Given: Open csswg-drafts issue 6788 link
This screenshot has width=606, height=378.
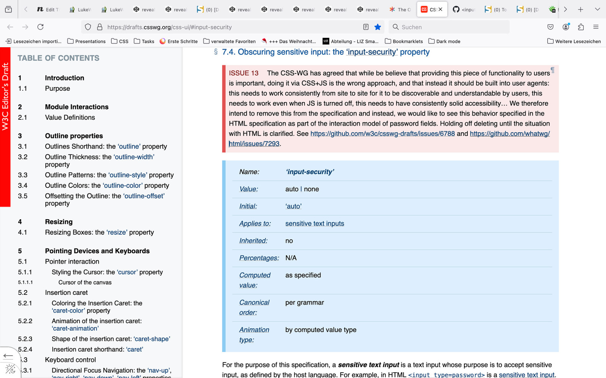Looking at the screenshot, I should 383,133.
